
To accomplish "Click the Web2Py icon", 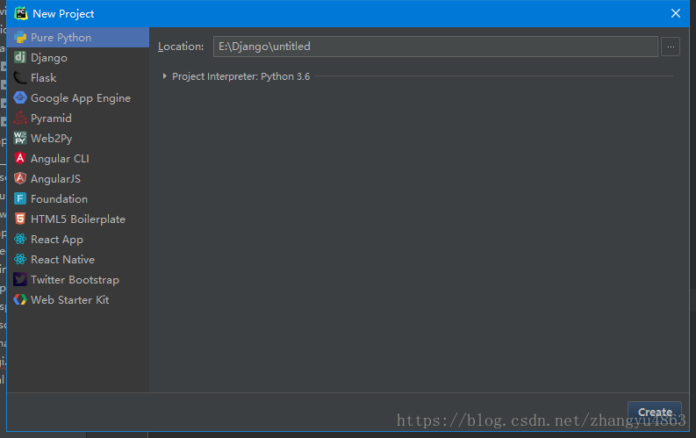I will click(x=20, y=139).
